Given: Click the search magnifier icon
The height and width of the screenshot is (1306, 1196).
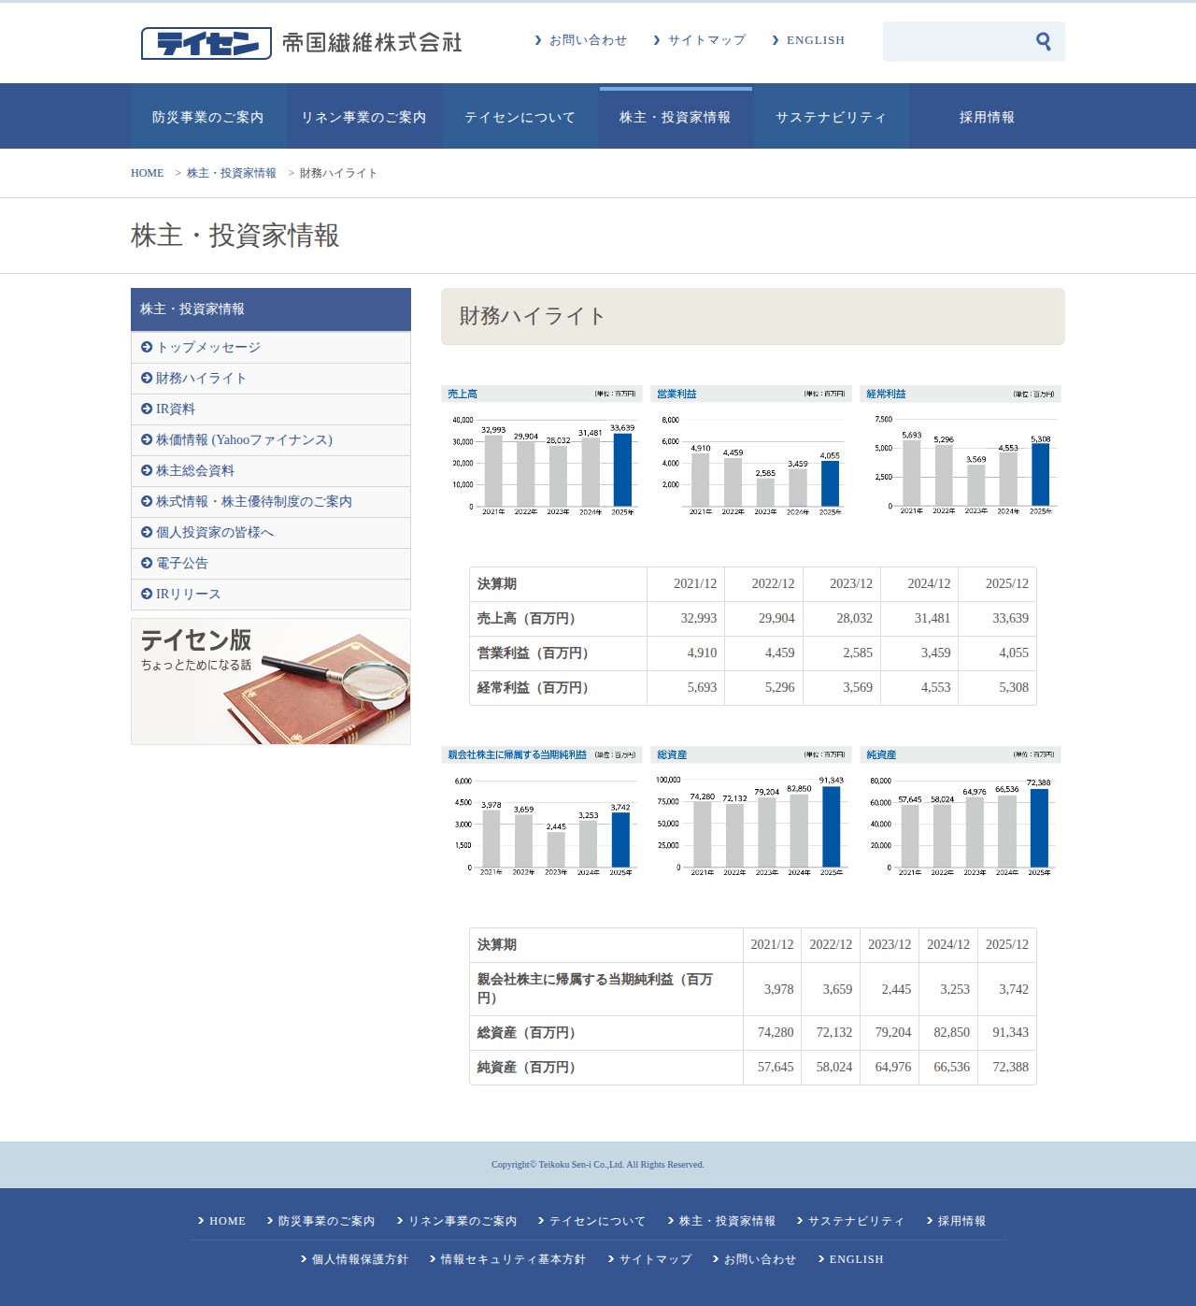Looking at the screenshot, I should tap(1044, 41).
